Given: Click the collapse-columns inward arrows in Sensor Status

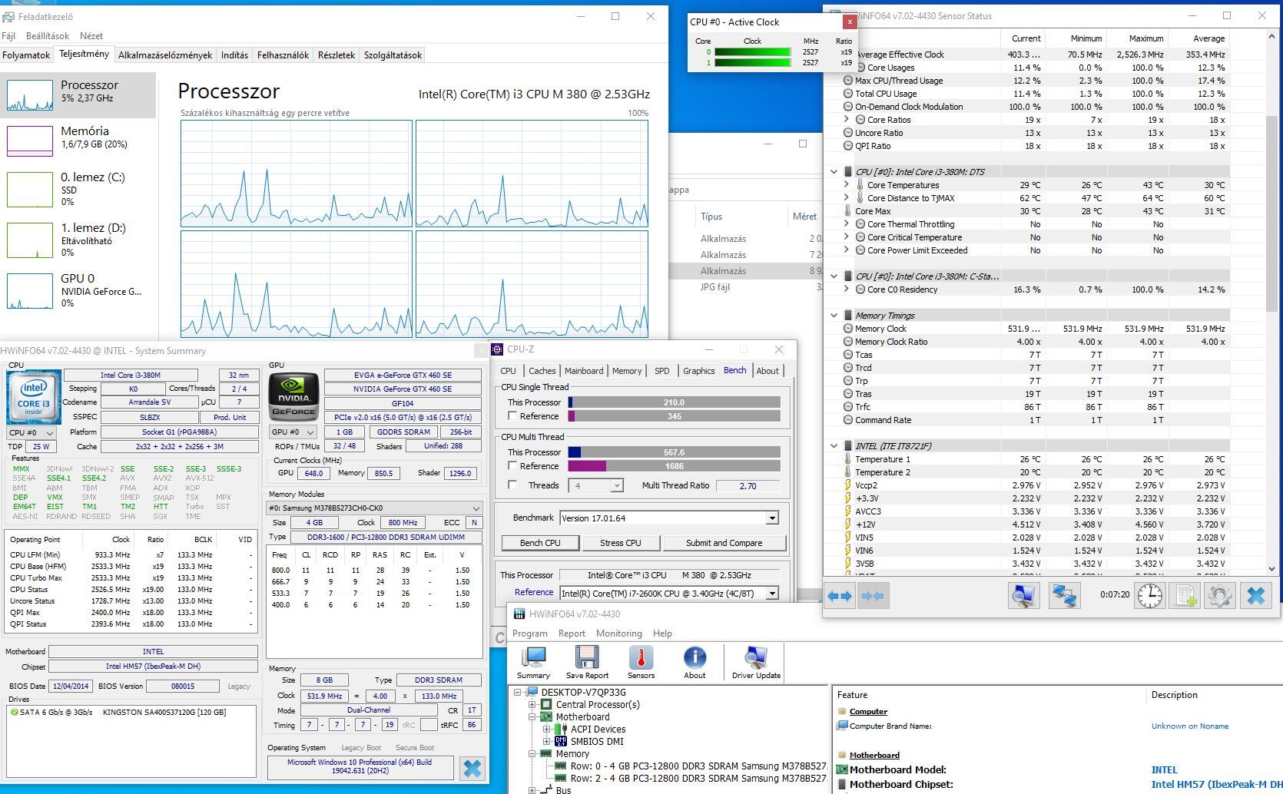Looking at the screenshot, I should click(873, 596).
